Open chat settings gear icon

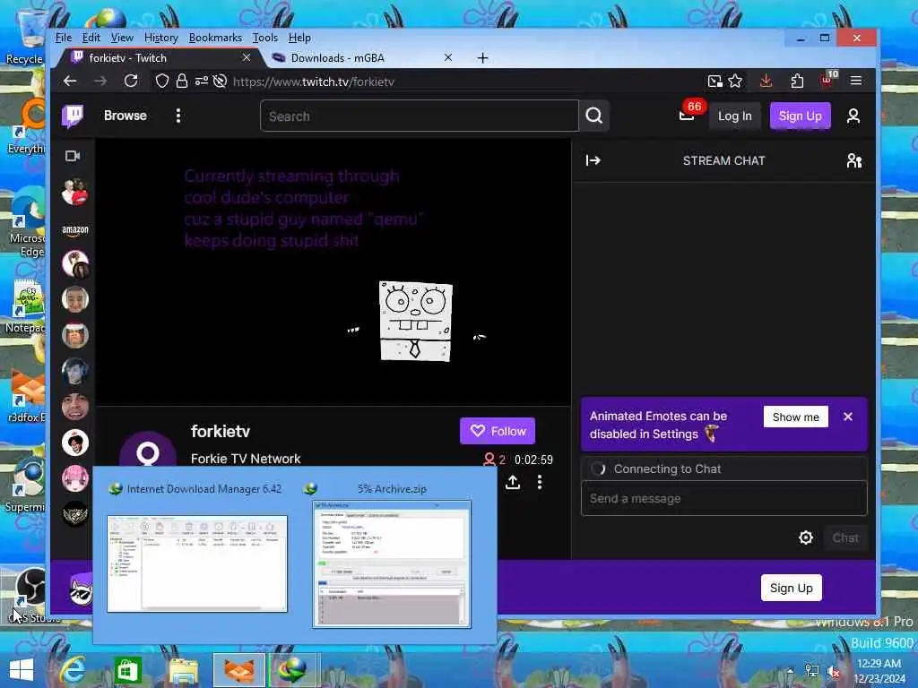click(806, 537)
